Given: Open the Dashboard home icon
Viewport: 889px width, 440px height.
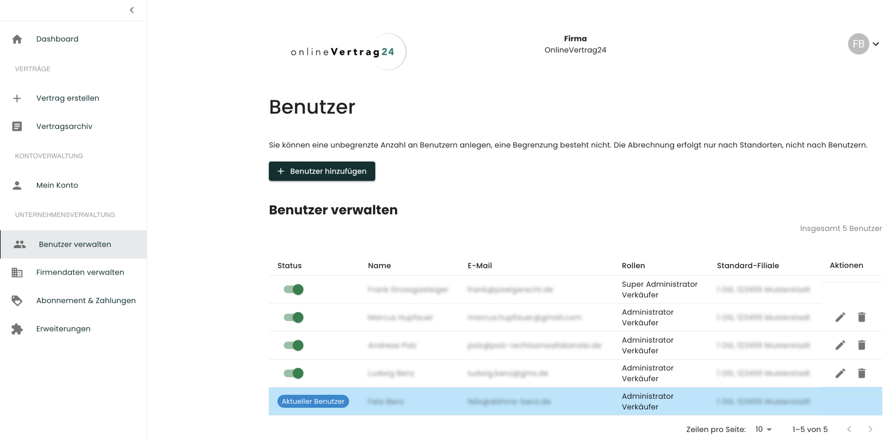Looking at the screenshot, I should pyautogui.click(x=17, y=39).
